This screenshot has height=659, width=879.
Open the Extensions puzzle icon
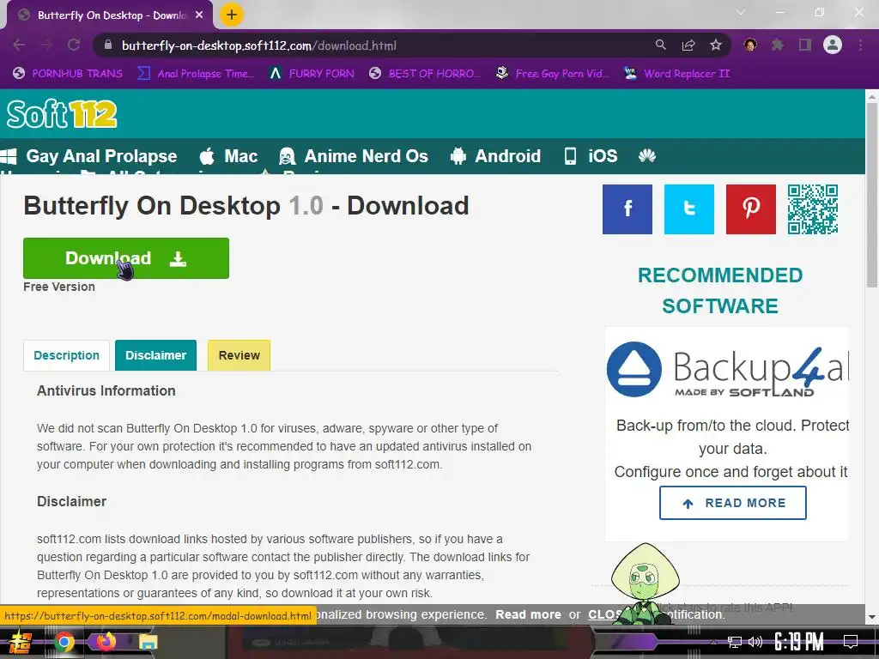click(x=778, y=45)
